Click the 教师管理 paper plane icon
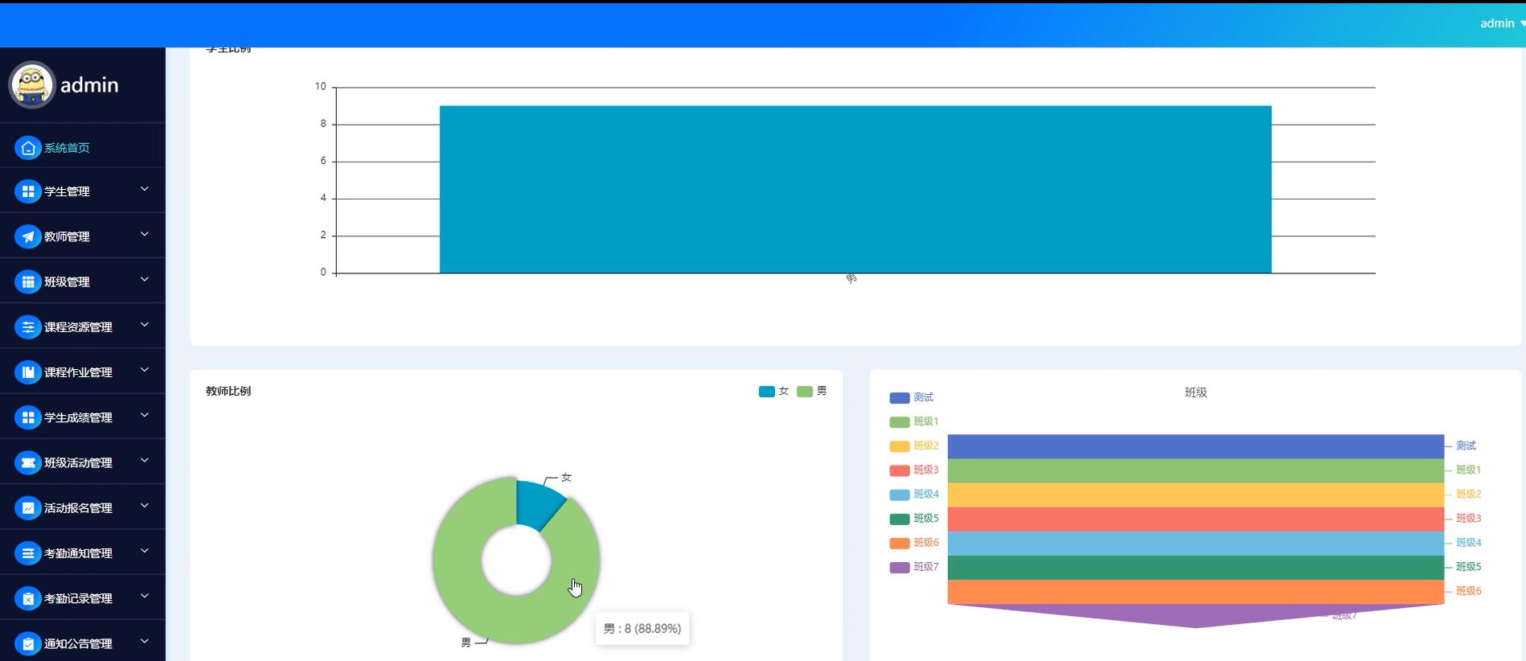 coord(28,236)
